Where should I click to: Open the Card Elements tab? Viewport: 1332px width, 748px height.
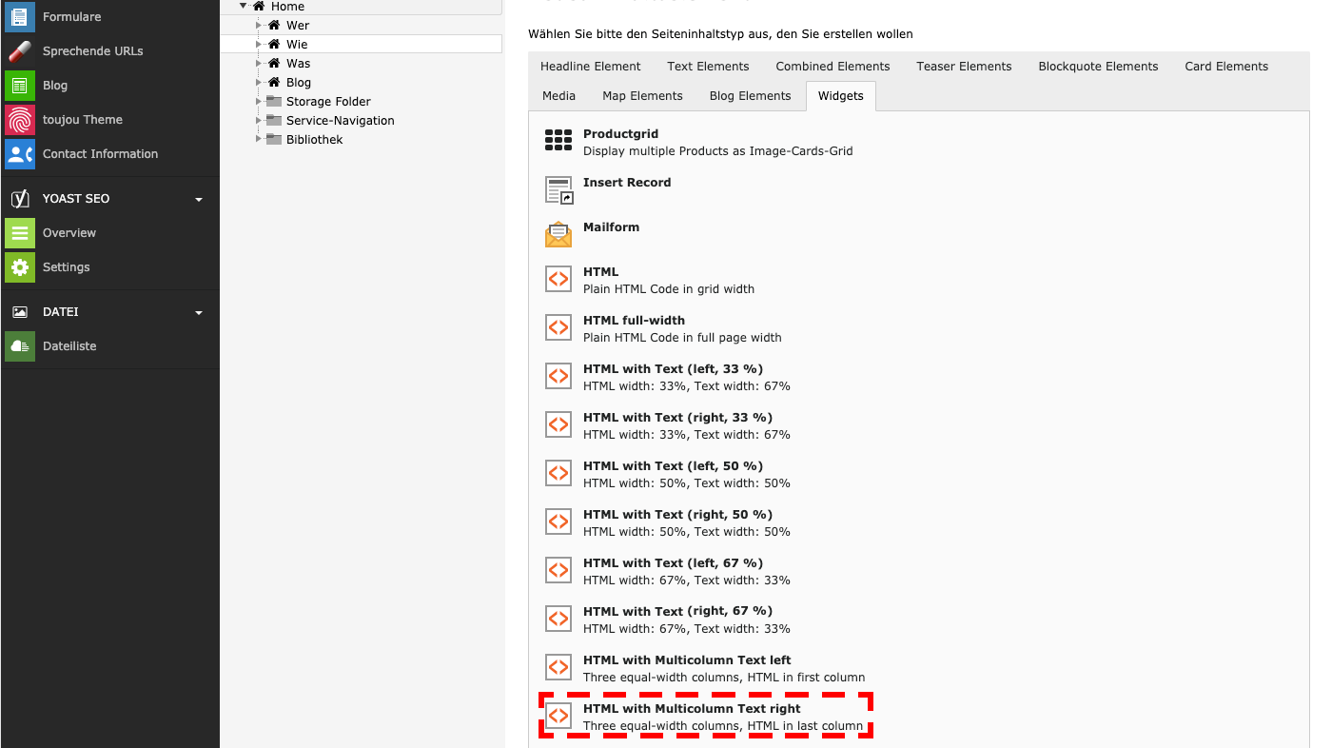[1225, 67]
